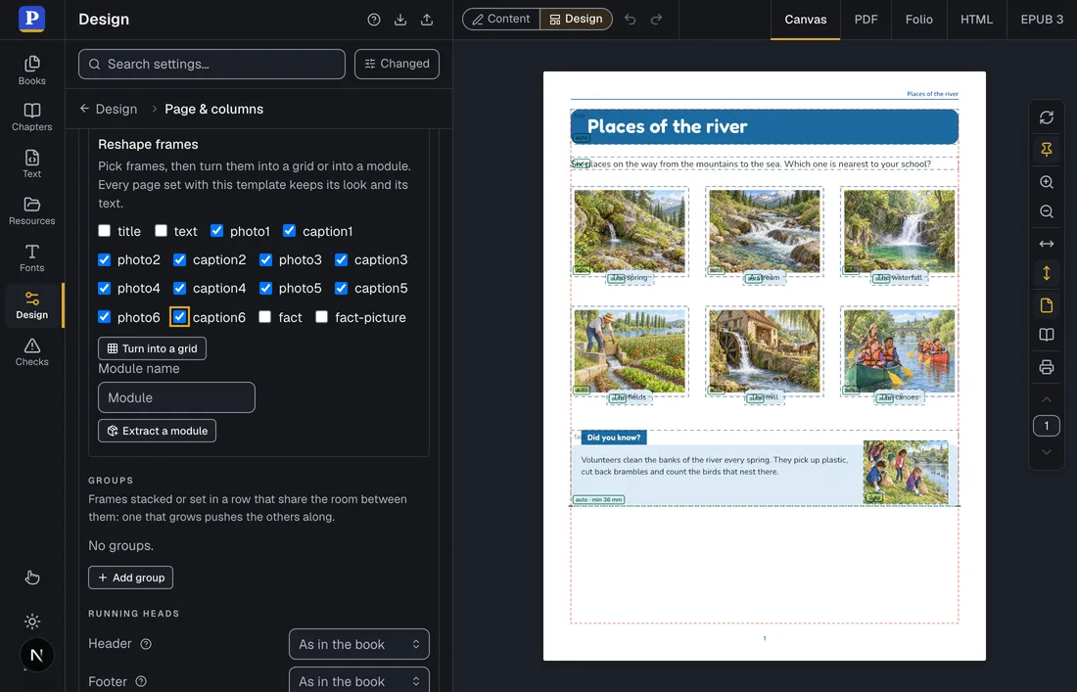This screenshot has height=692, width=1077.
Task: Zoom in on the page preview
Action: pyautogui.click(x=1046, y=182)
